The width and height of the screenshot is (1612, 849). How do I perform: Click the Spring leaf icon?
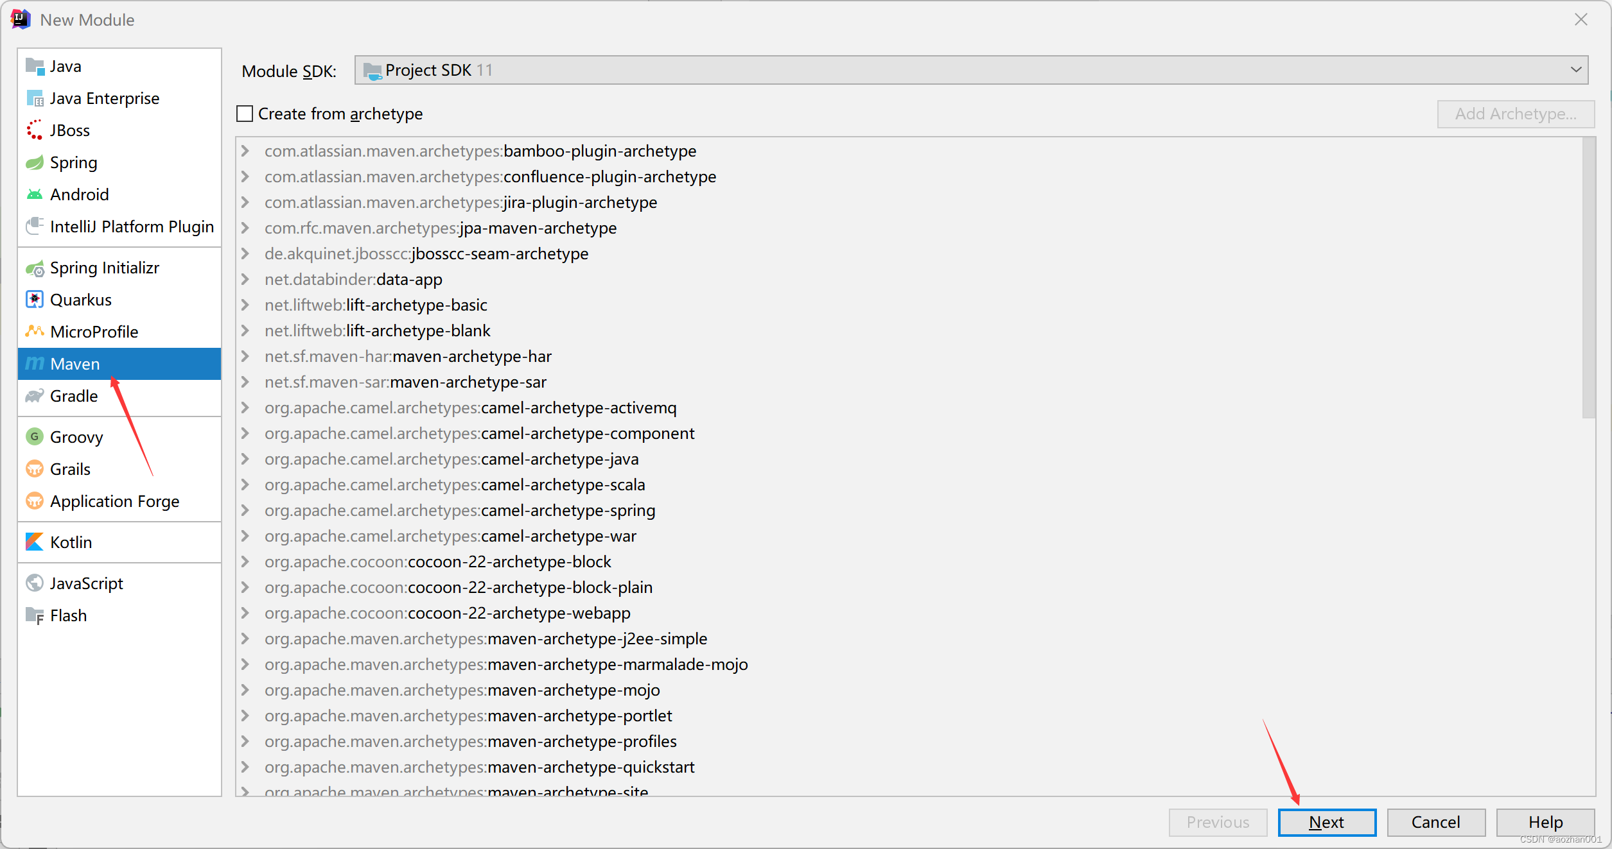(x=35, y=162)
